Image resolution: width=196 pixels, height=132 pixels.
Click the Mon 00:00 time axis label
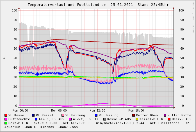(20, 111)
